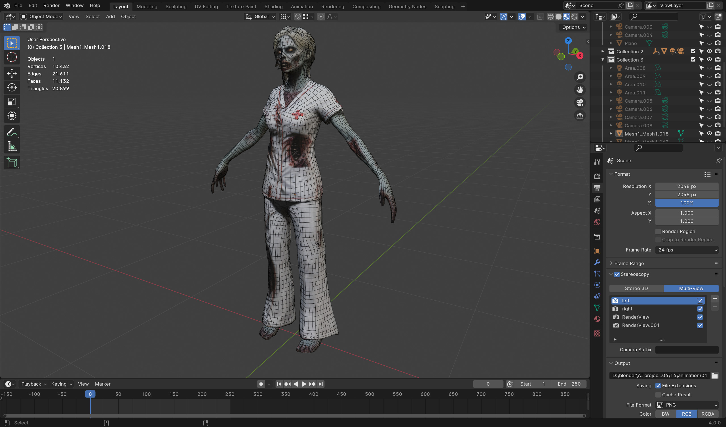Select the Add Cube tool

12,163
